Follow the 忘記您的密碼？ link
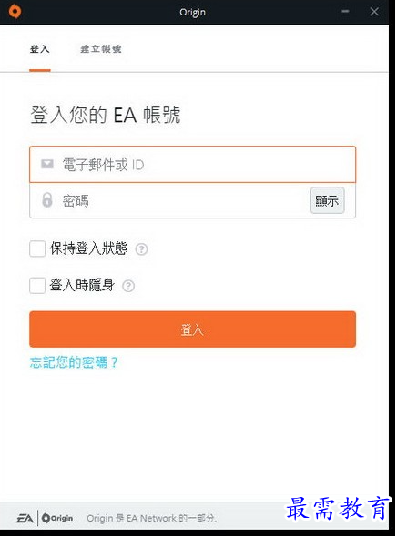 click(74, 362)
